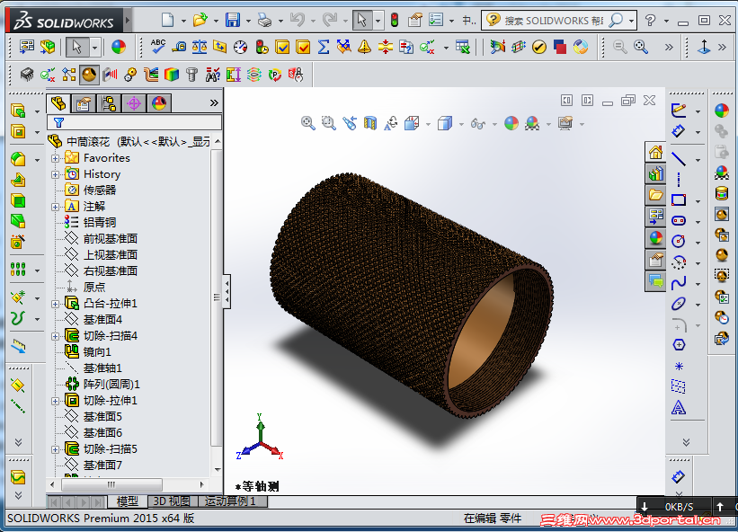Open the View Orientation dropdown arrow

428,124
